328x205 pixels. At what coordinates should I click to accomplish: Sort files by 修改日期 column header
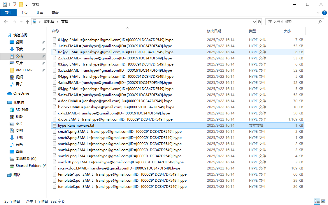pos(214,31)
